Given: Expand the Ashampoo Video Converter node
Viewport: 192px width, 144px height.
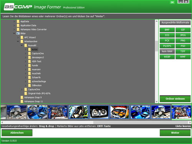Looking at the screenshot, I should [14, 30].
